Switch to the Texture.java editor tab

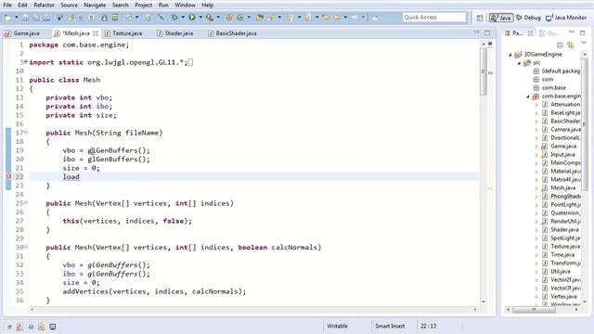(x=123, y=33)
